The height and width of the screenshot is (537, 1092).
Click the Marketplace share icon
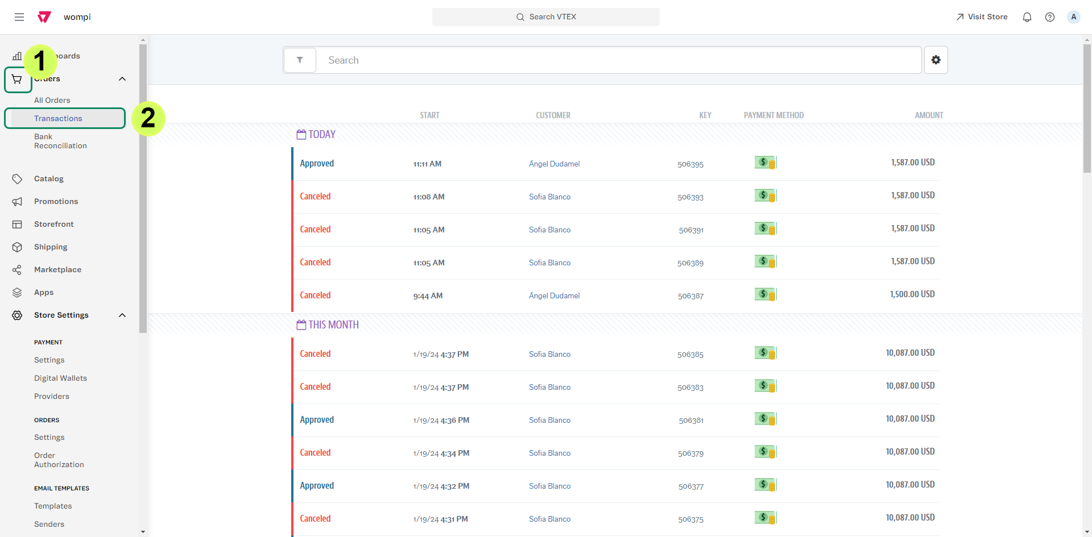[17, 270]
